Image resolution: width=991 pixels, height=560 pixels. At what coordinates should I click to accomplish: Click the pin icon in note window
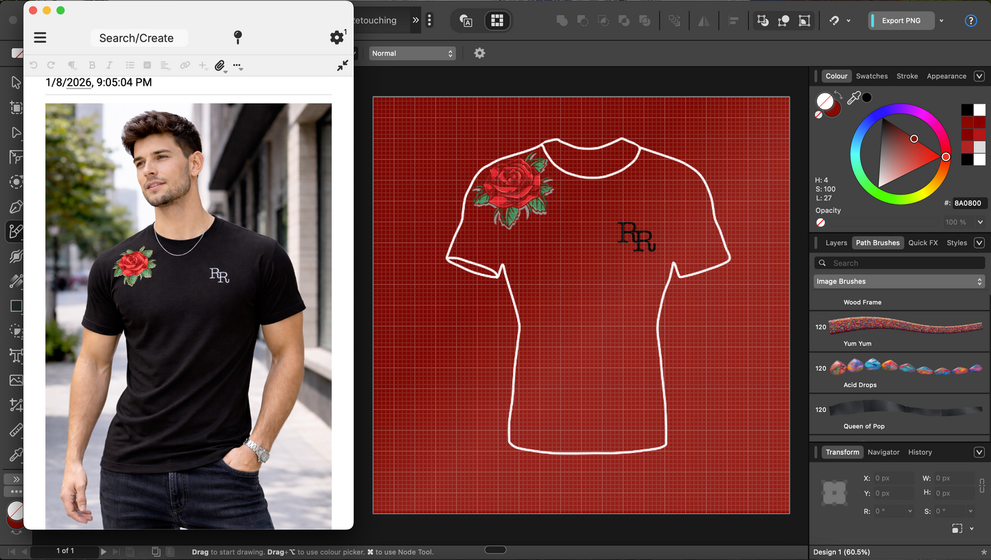tap(238, 38)
